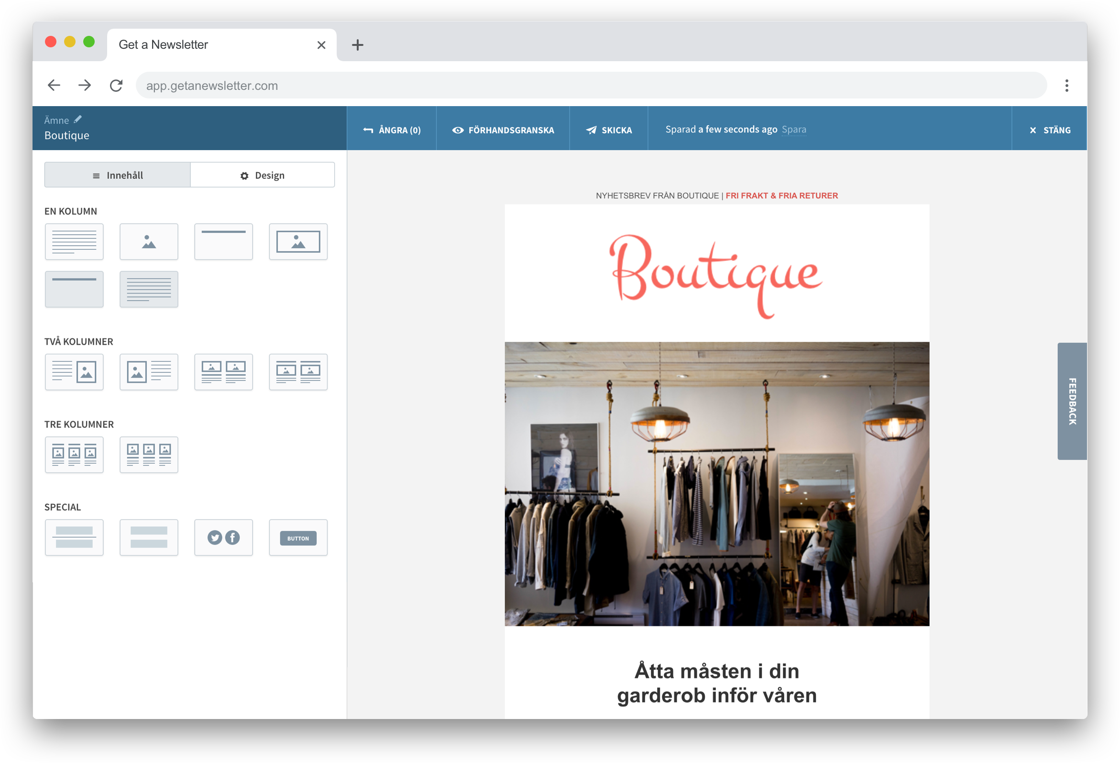This screenshot has width=1120, height=763.
Task: Add the special divider-with-line block
Action: [74, 537]
